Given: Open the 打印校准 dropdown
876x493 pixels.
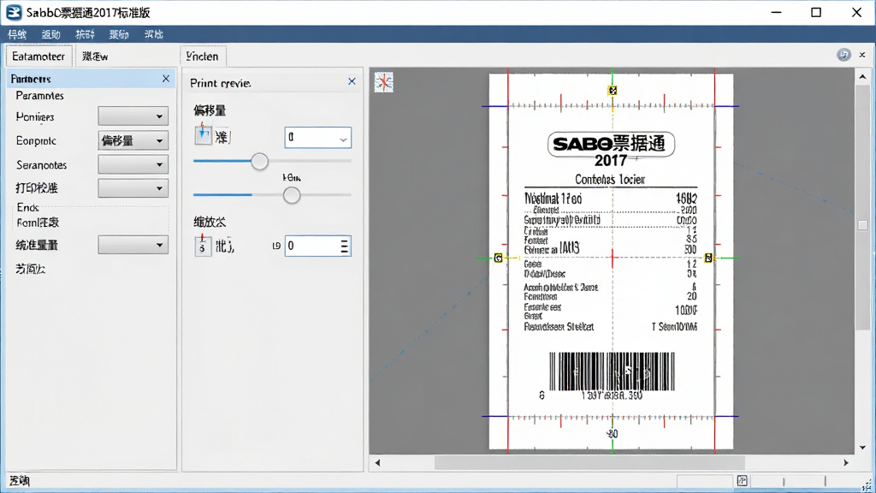Looking at the screenshot, I should [133, 188].
